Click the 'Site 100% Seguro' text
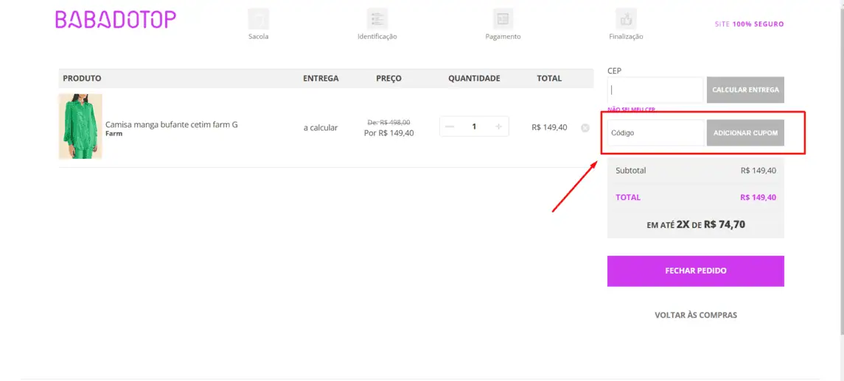This screenshot has height=381, width=844. (749, 24)
